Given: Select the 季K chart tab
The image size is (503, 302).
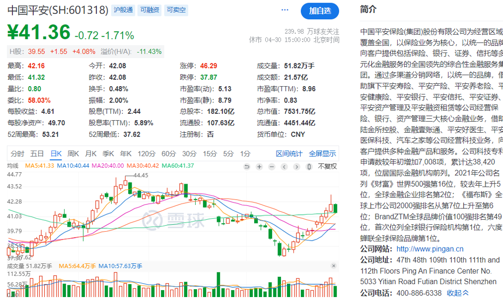Looking at the screenshot, I should pos(108,154).
